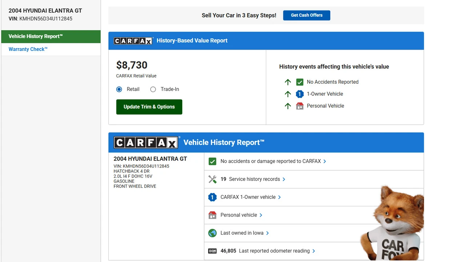Expand No accidents or damage reported chevron
This screenshot has width=451, height=262.
point(325,162)
